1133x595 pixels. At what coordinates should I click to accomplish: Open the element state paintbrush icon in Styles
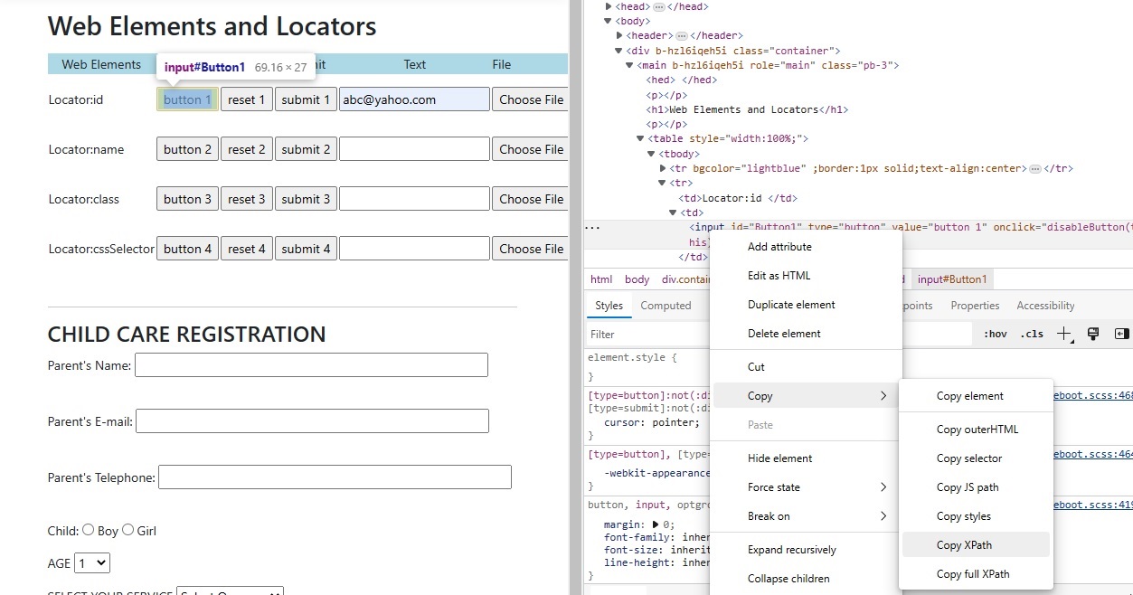tap(1093, 334)
